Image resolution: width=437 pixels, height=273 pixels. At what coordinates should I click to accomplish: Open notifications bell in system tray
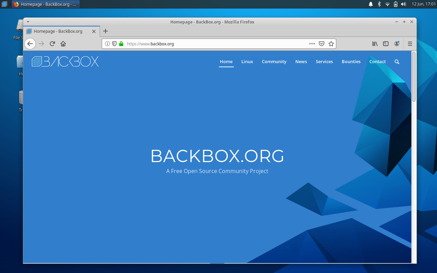click(371, 4)
